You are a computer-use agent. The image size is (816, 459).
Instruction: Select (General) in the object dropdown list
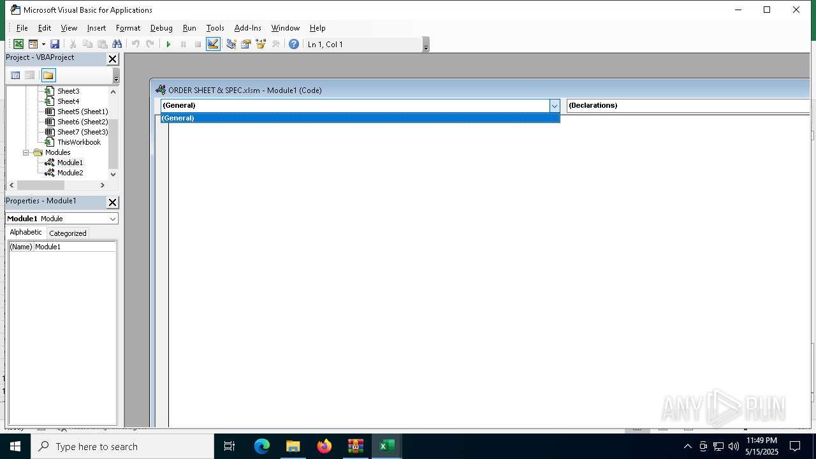pyautogui.click(x=360, y=118)
